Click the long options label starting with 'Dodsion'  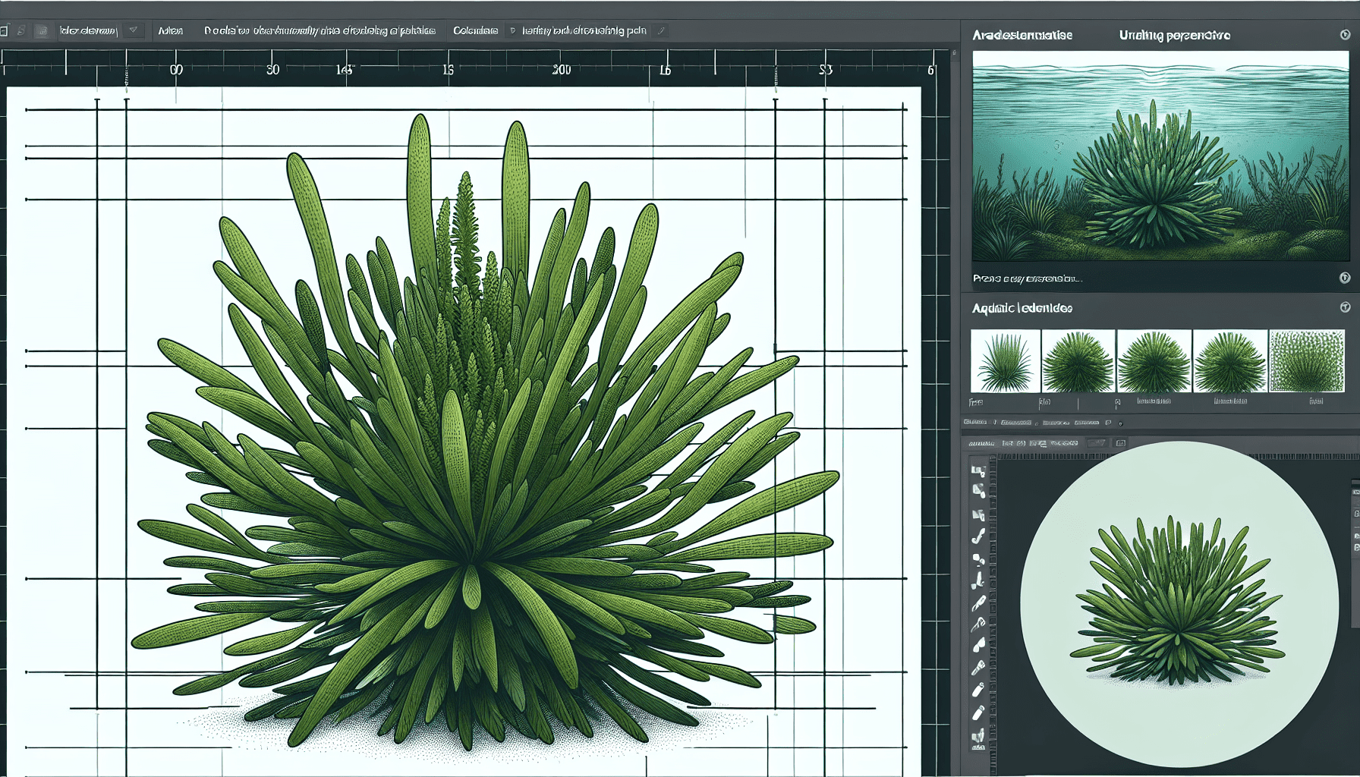coord(320,31)
